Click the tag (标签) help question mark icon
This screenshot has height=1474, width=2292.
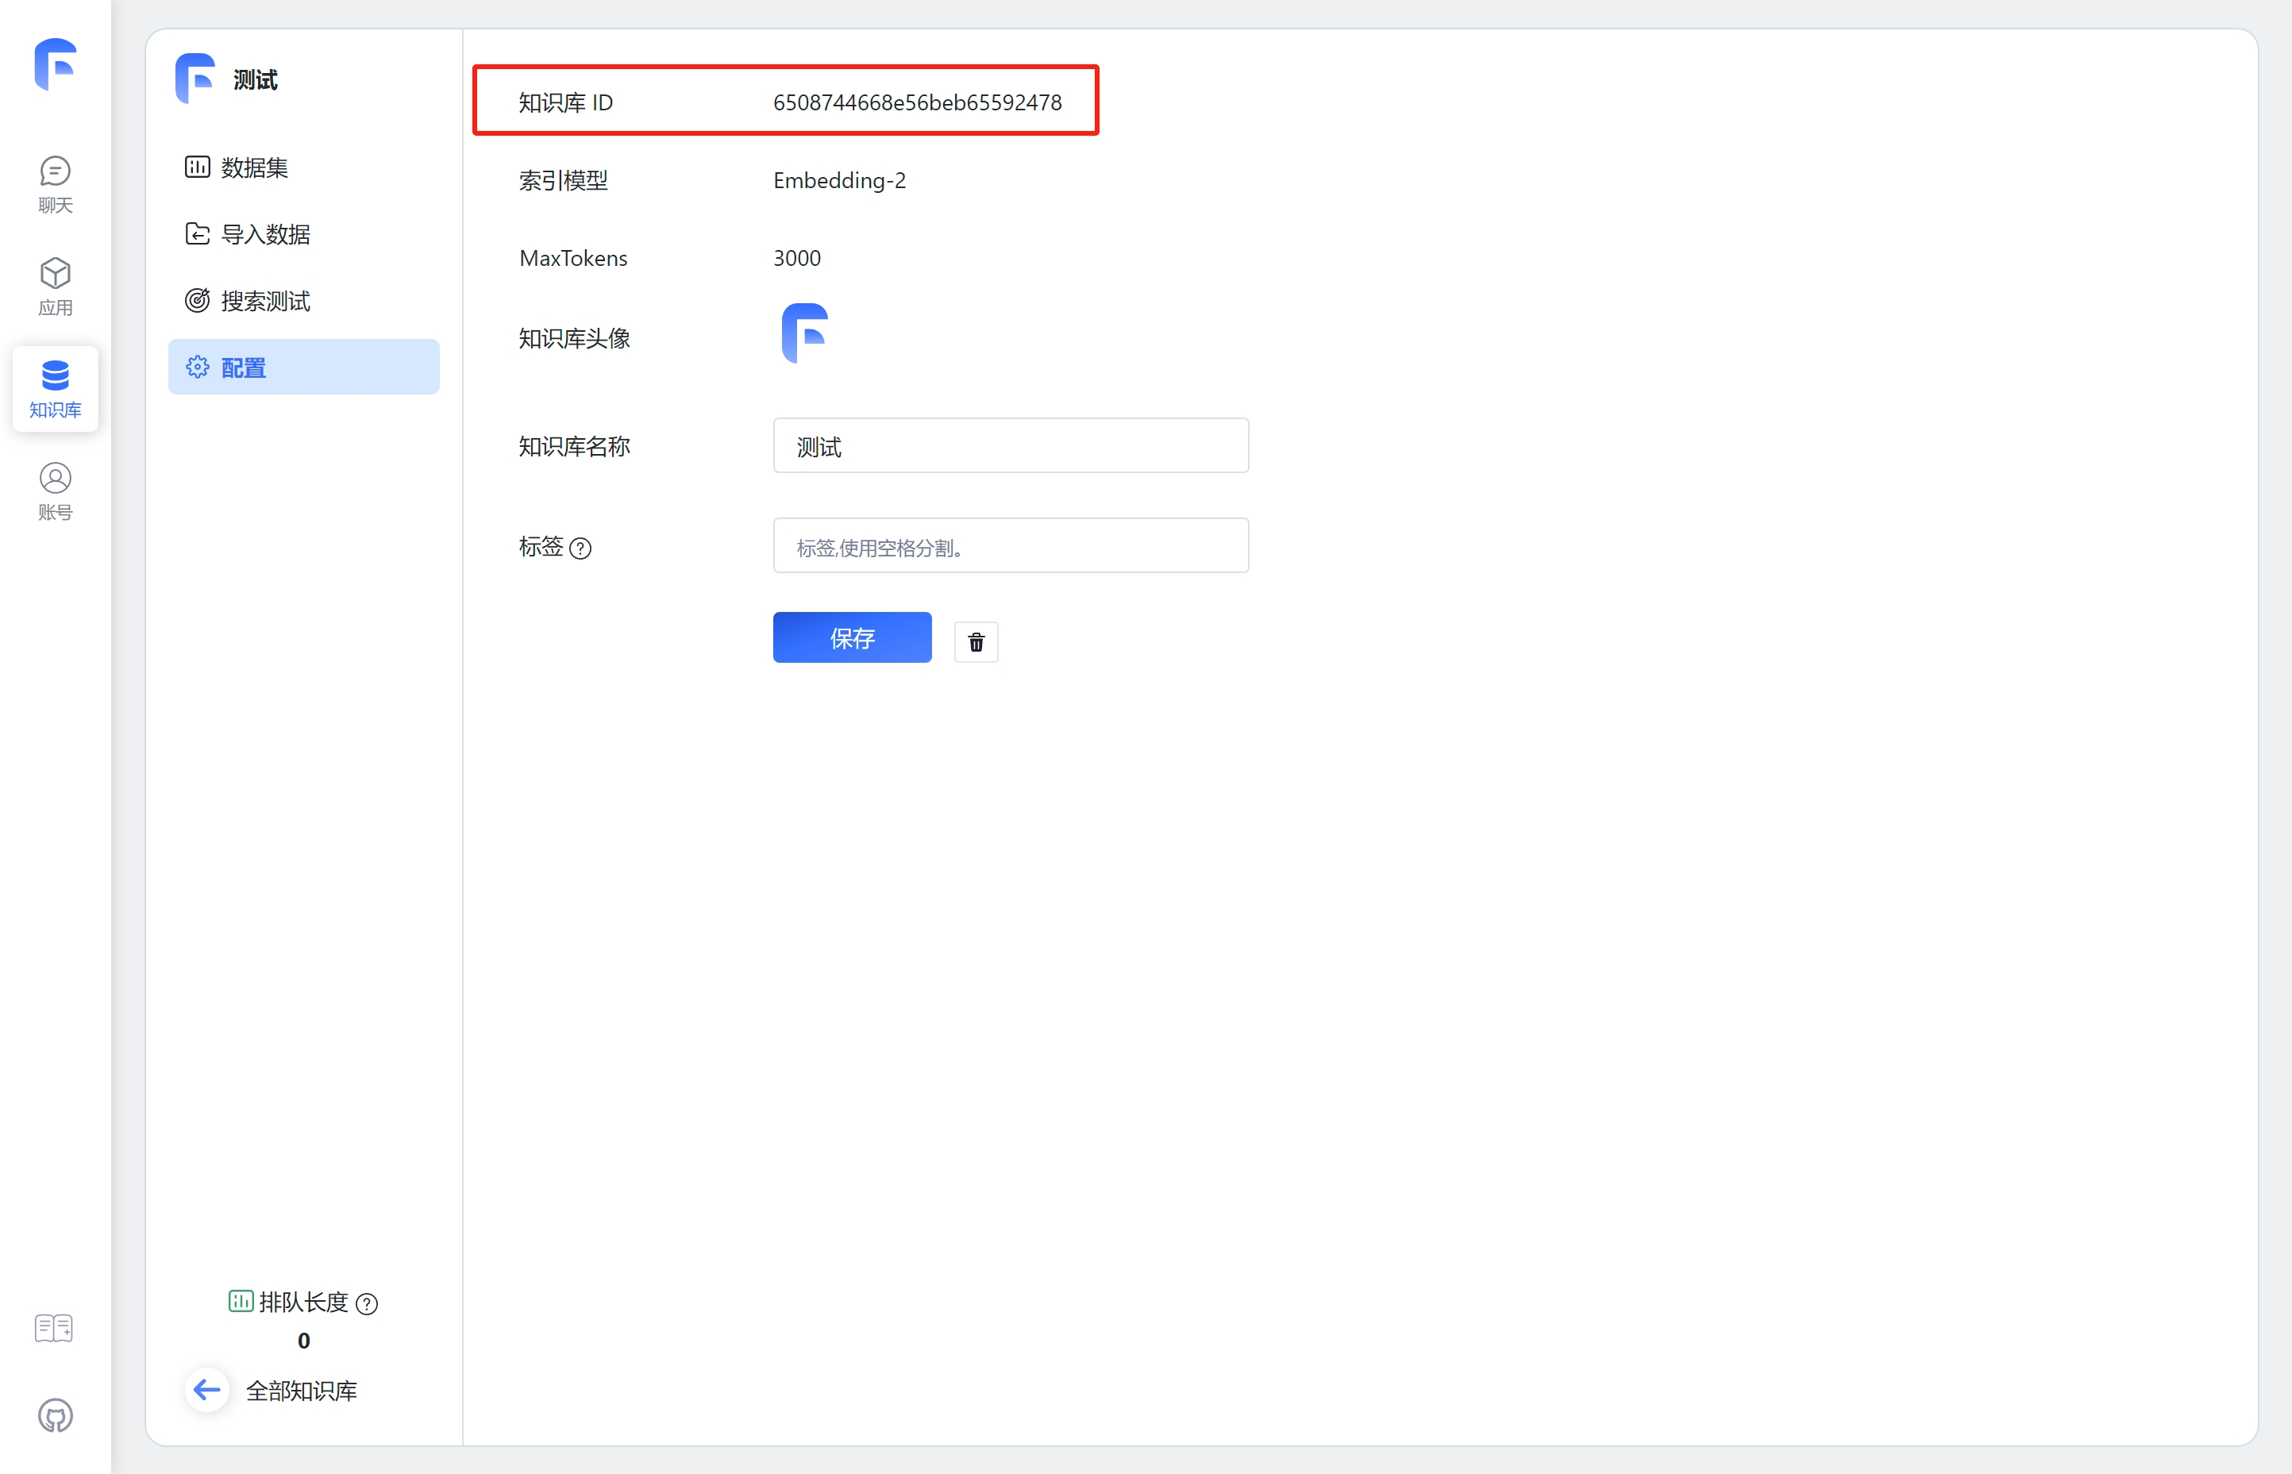[x=580, y=548]
